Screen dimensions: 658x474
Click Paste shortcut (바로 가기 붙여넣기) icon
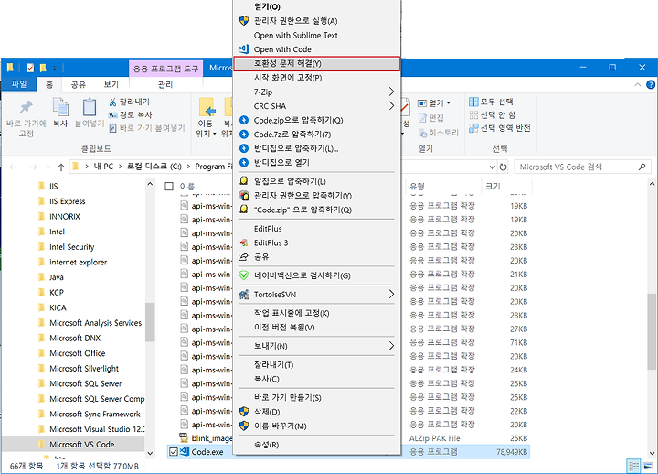coord(112,128)
